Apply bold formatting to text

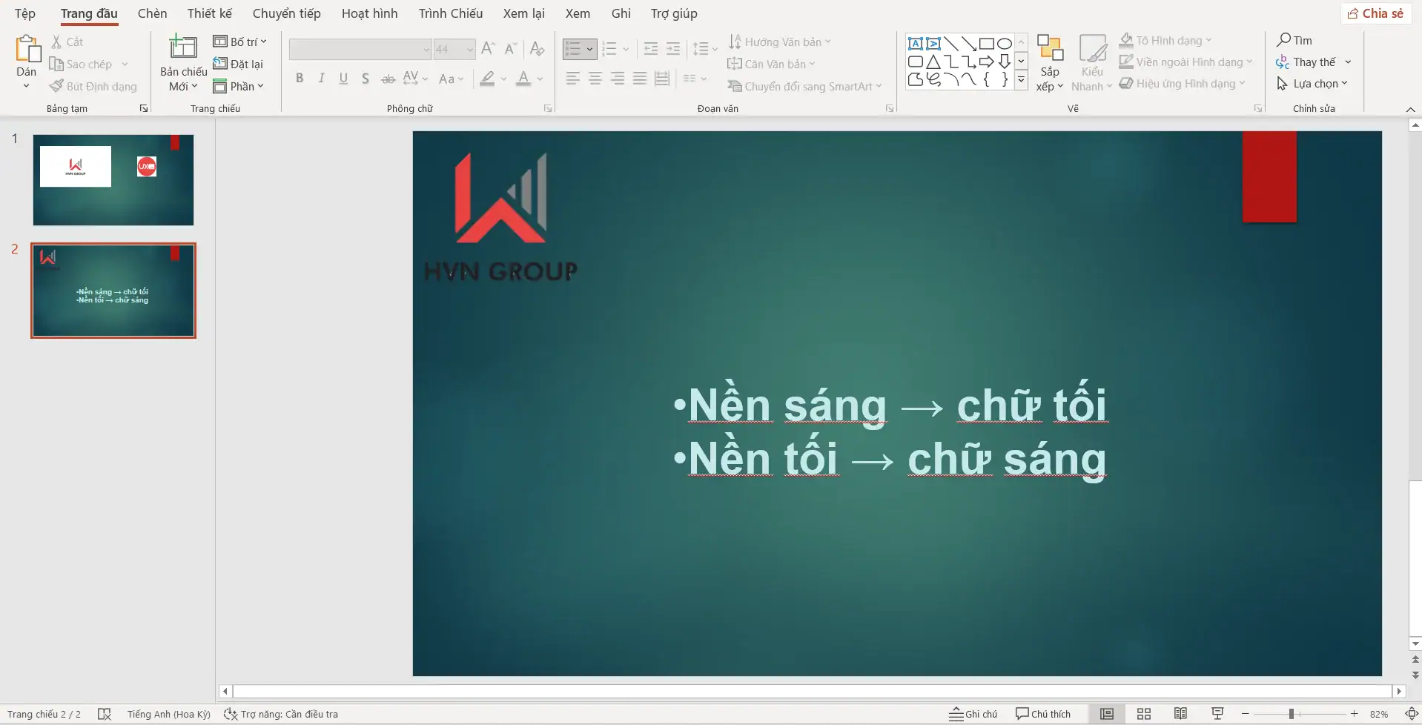[x=300, y=78]
